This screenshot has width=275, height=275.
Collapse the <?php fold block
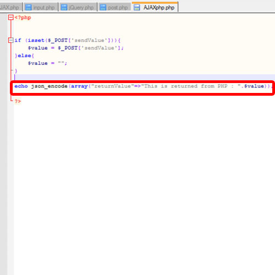tap(11, 18)
